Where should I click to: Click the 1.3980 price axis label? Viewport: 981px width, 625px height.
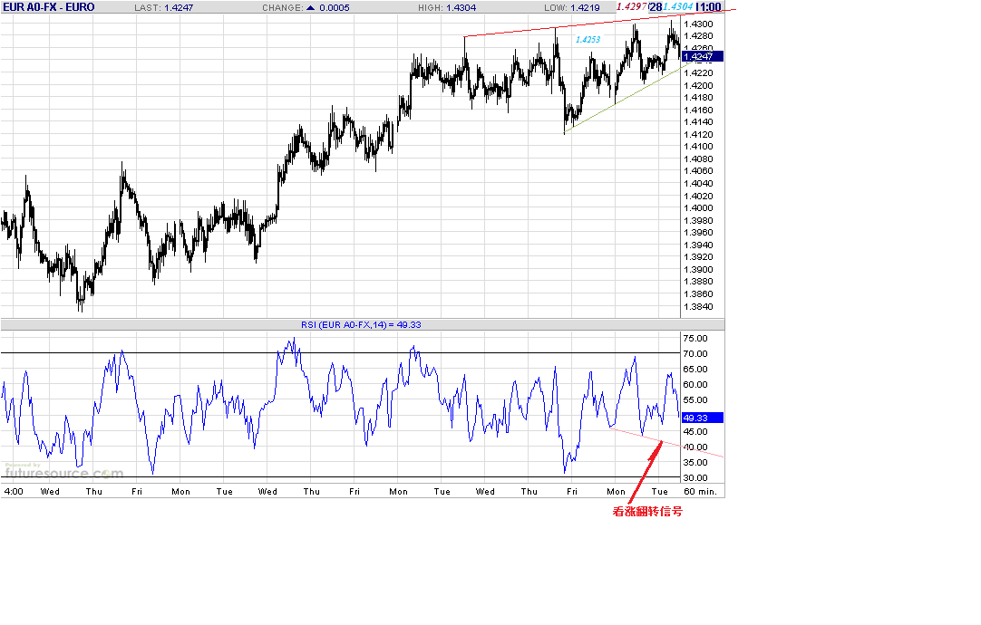point(698,221)
